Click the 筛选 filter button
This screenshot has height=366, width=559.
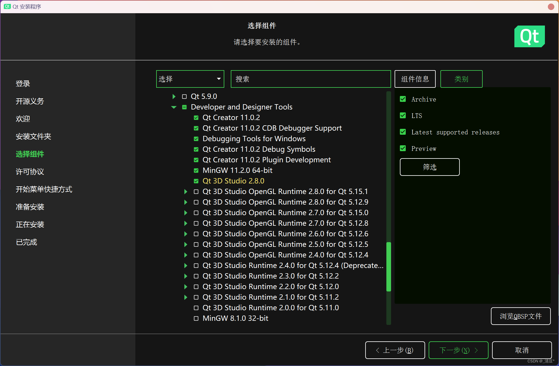(x=430, y=167)
